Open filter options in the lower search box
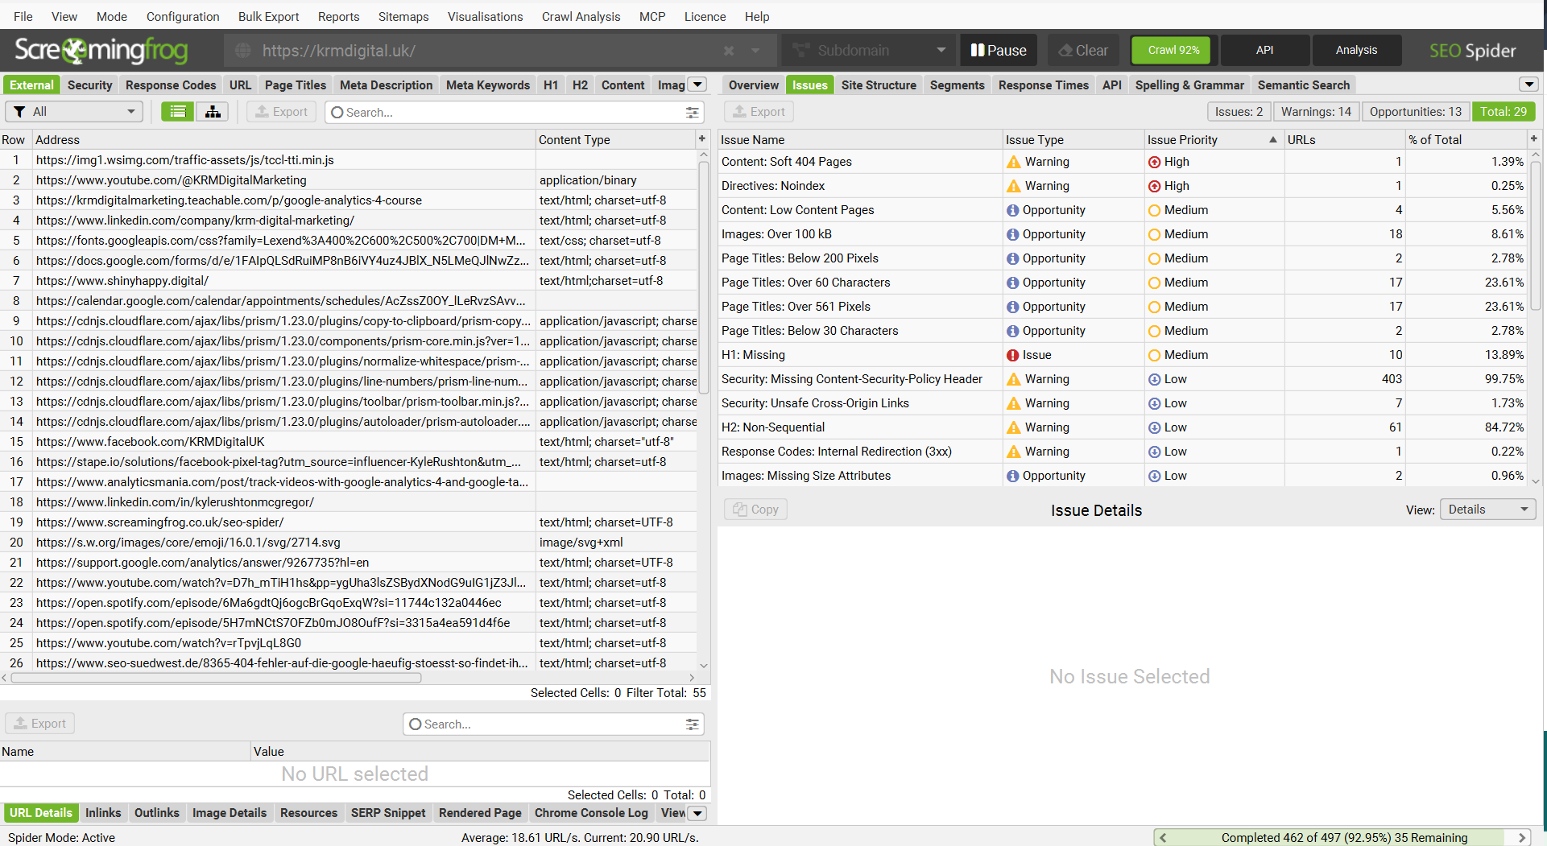Screen dimensions: 1547x846 (692, 724)
